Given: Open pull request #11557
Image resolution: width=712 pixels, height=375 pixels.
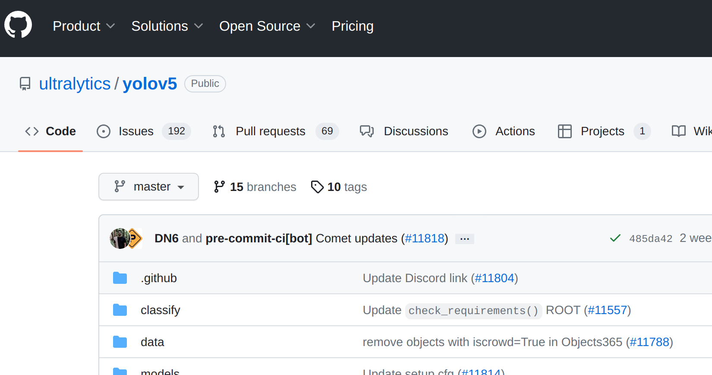Looking at the screenshot, I should click(608, 310).
